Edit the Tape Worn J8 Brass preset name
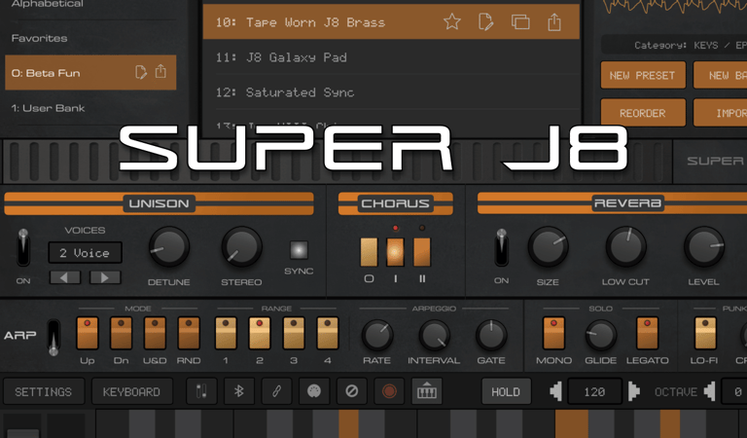747x438 pixels. 485,22
